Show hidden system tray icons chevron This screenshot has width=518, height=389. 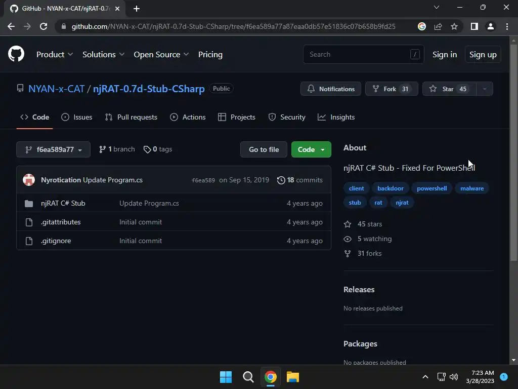[x=425, y=377]
